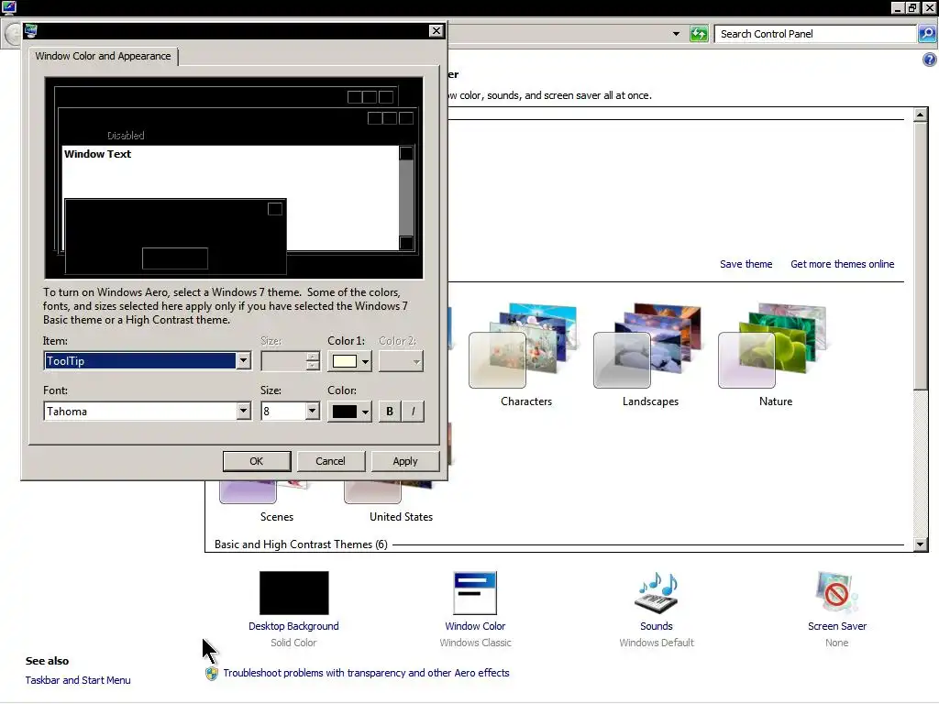Click the refresh icon in address bar

(699, 34)
